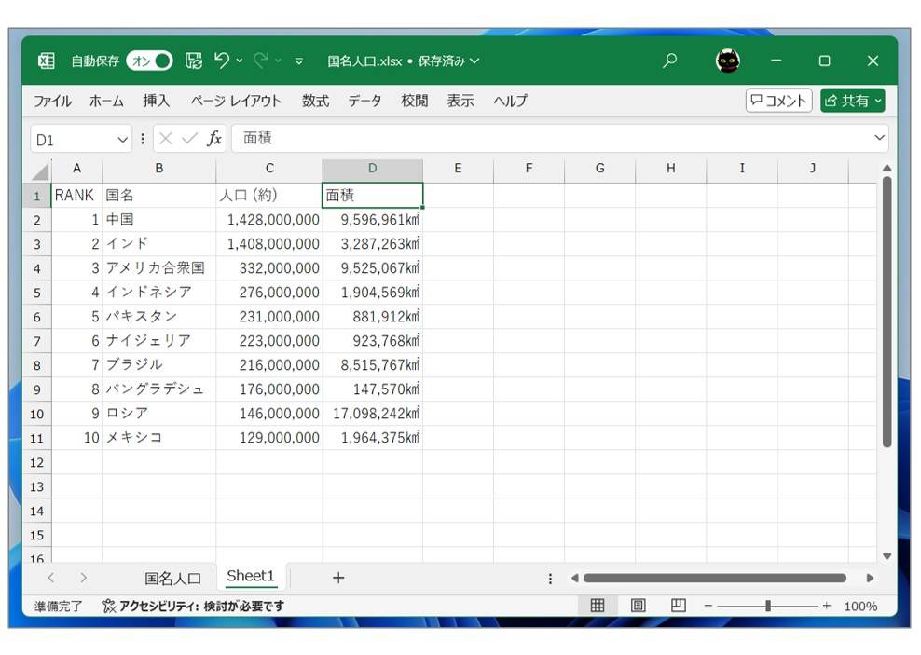The width and height of the screenshot is (921, 655).
Task: Select cell containing アメリカ合衆国
Action: [x=159, y=268]
